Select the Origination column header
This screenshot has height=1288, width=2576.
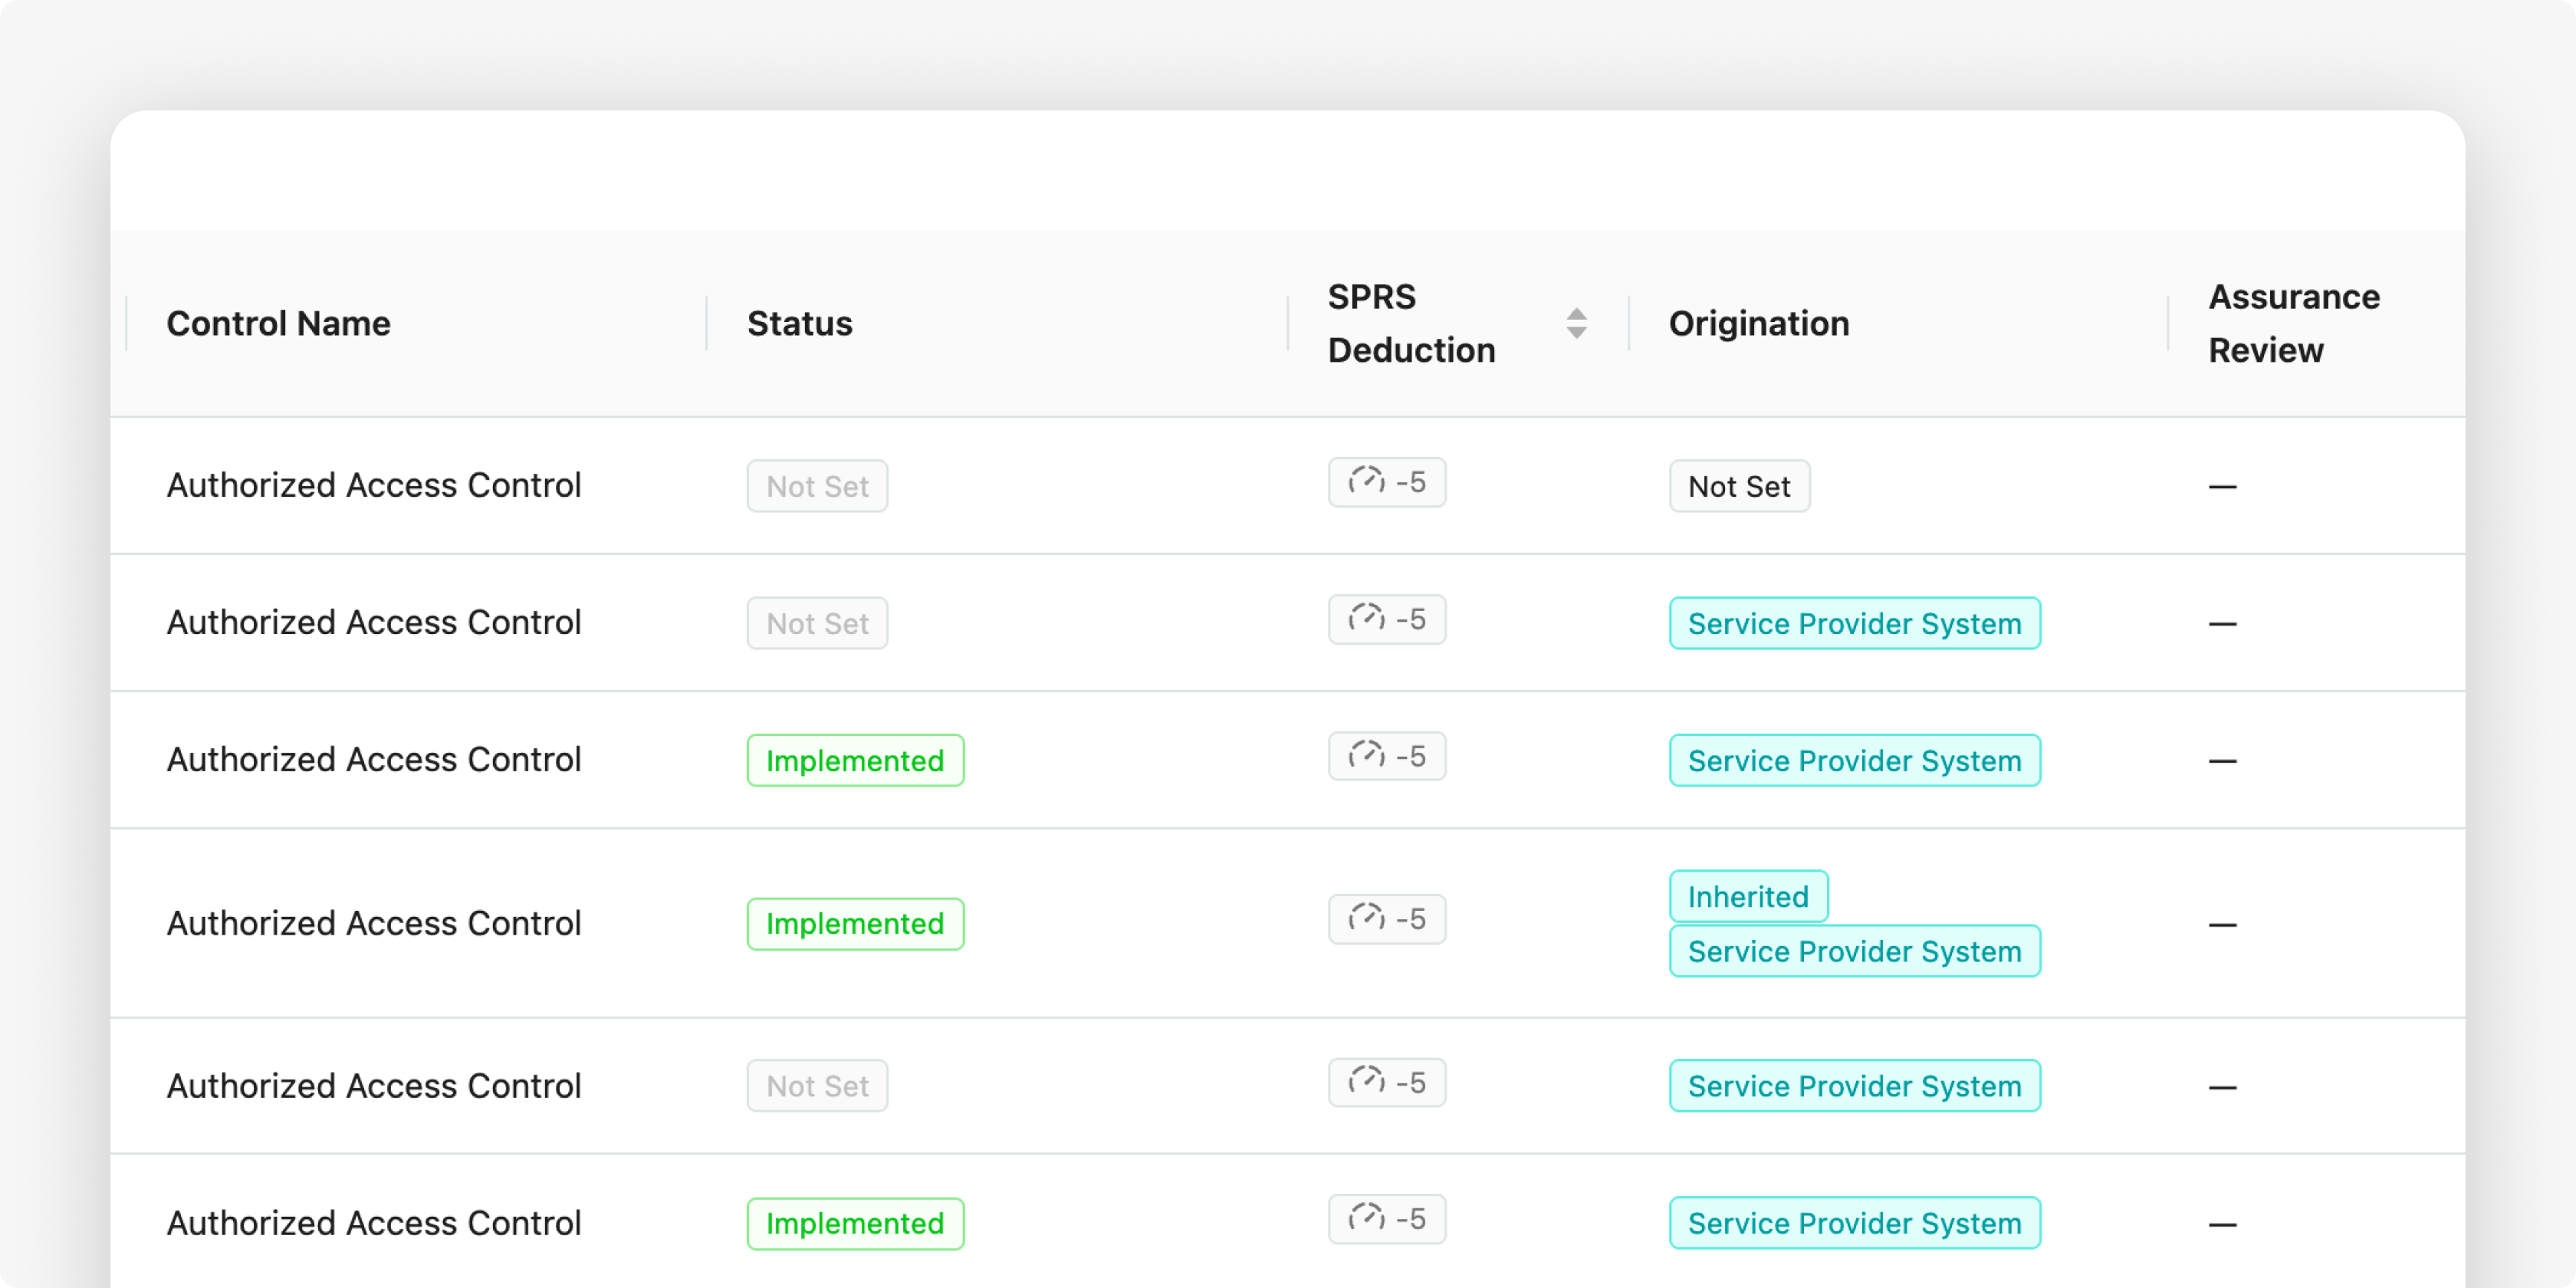point(1759,323)
